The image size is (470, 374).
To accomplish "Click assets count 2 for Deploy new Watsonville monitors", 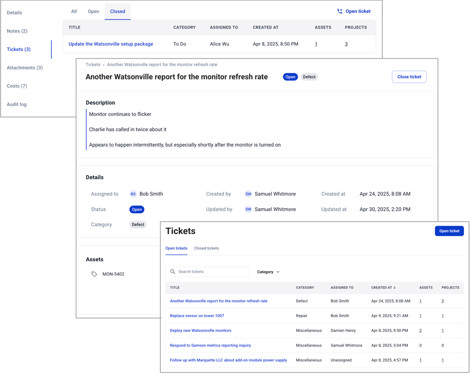I will click(x=421, y=331).
